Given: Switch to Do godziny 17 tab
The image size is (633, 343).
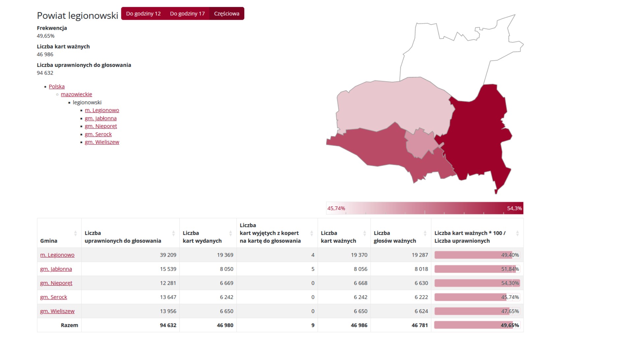Looking at the screenshot, I should [x=187, y=14].
